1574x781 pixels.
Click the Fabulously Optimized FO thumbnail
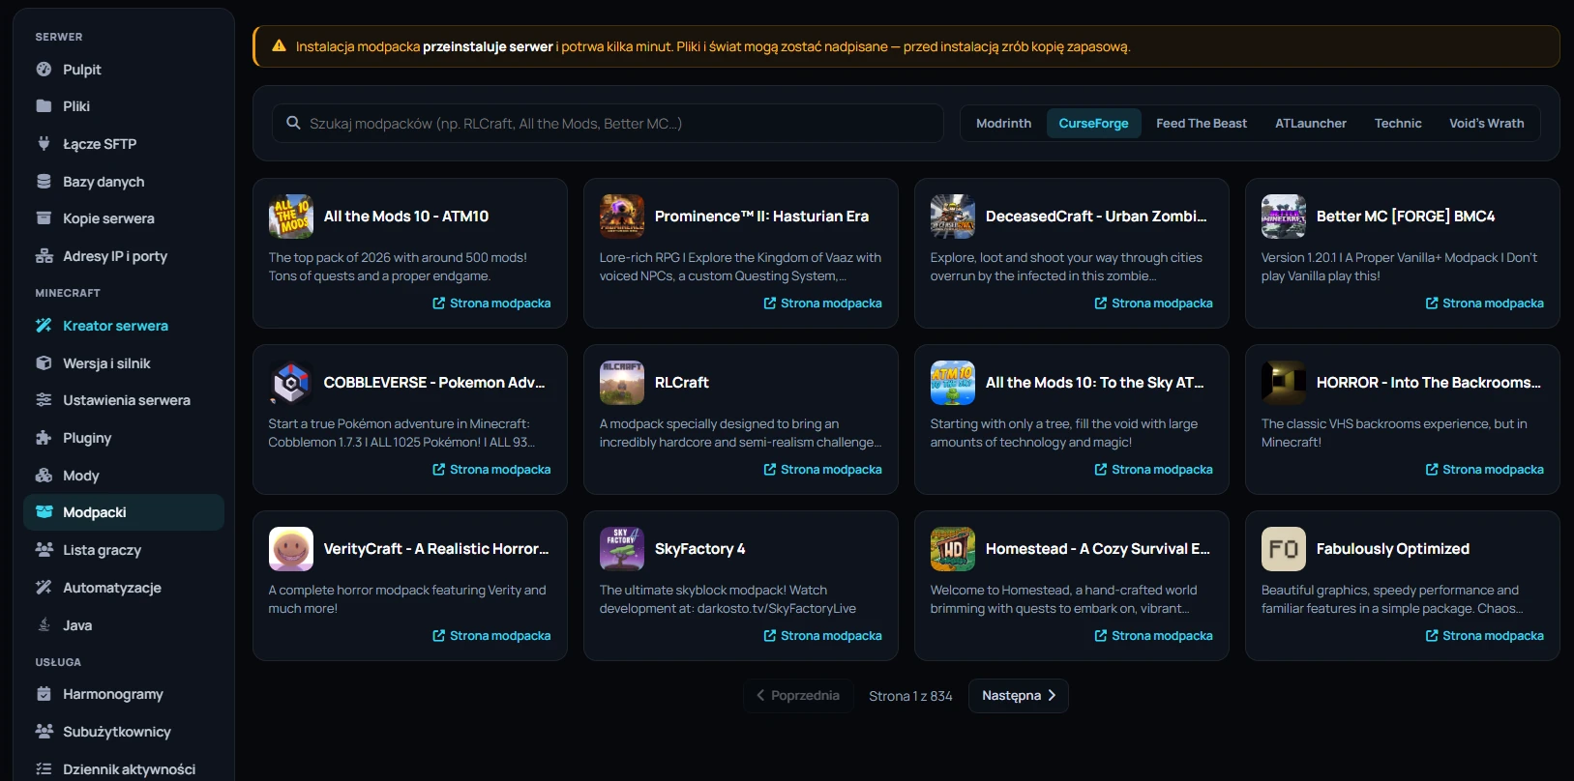tap(1284, 549)
